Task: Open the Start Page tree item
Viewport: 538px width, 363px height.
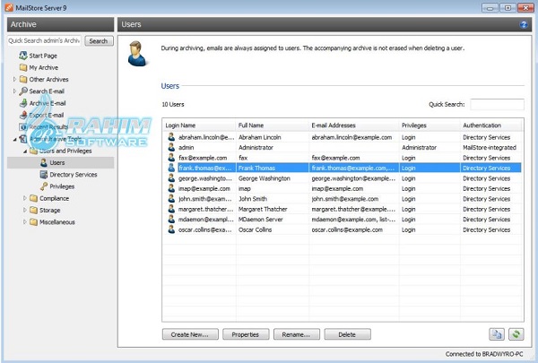Action: (44, 56)
